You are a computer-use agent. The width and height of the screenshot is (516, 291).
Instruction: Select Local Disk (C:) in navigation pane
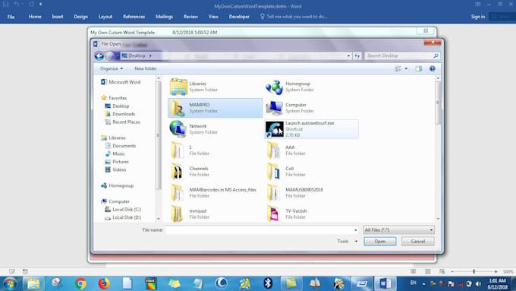pyautogui.click(x=123, y=209)
